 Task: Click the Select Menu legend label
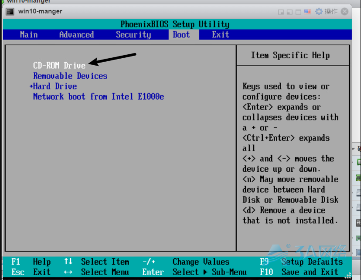click(105, 272)
